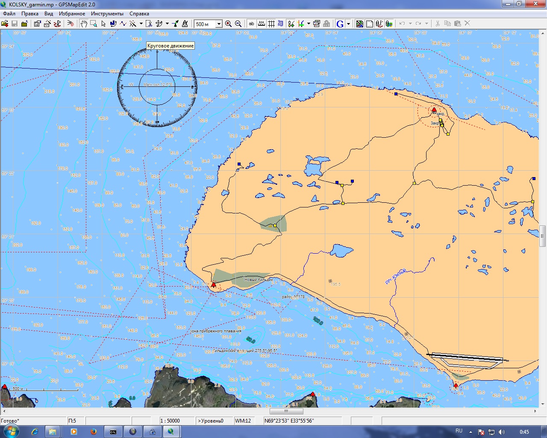Open the Файл menu
Viewport: 547px width, 438px height.
point(9,14)
